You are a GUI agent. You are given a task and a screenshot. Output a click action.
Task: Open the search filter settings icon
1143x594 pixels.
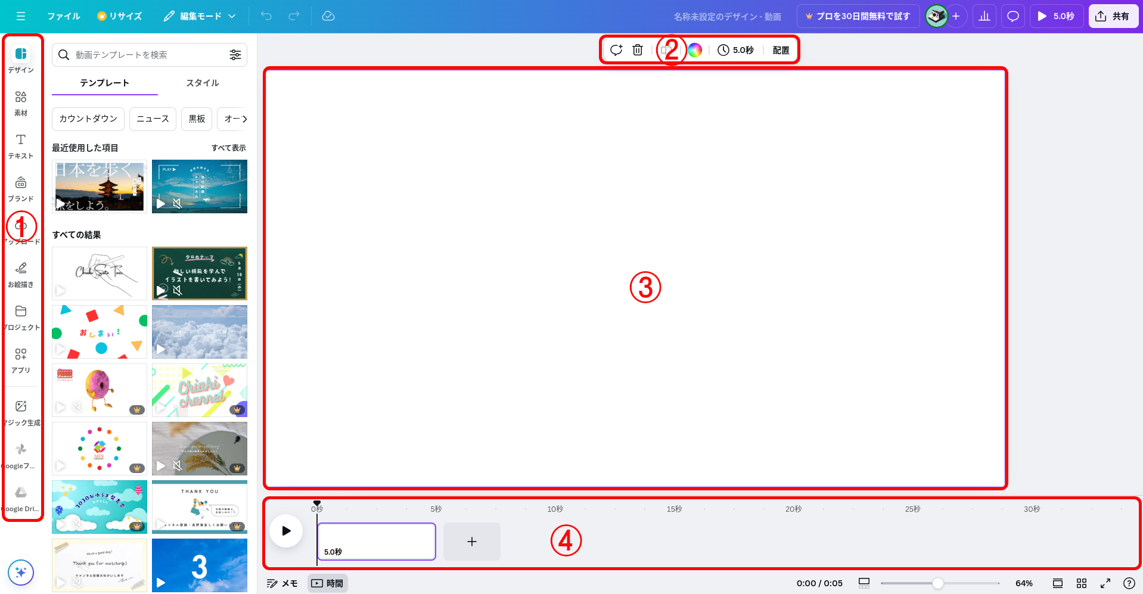(x=235, y=55)
